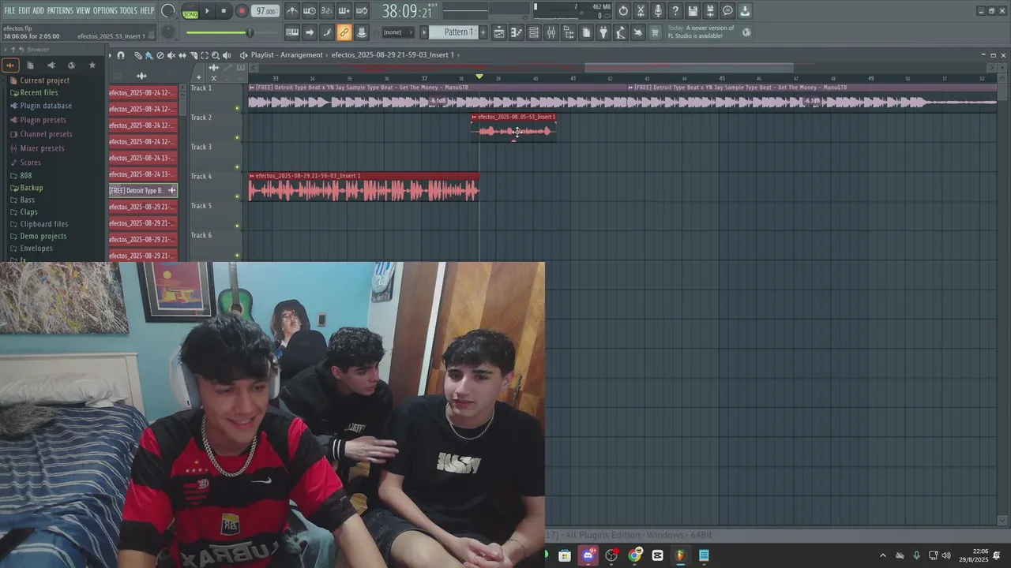Open the Playlist view icon
This screenshot has height=568, width=1011.
499,32
